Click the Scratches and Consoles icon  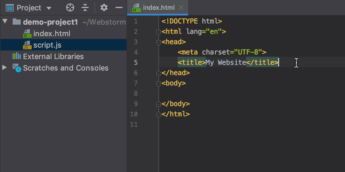(x=16, y=68)
